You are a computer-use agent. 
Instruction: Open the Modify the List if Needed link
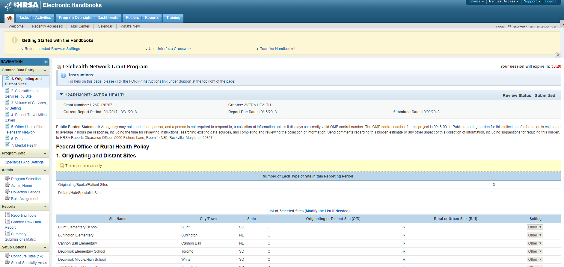pos(327,211)
